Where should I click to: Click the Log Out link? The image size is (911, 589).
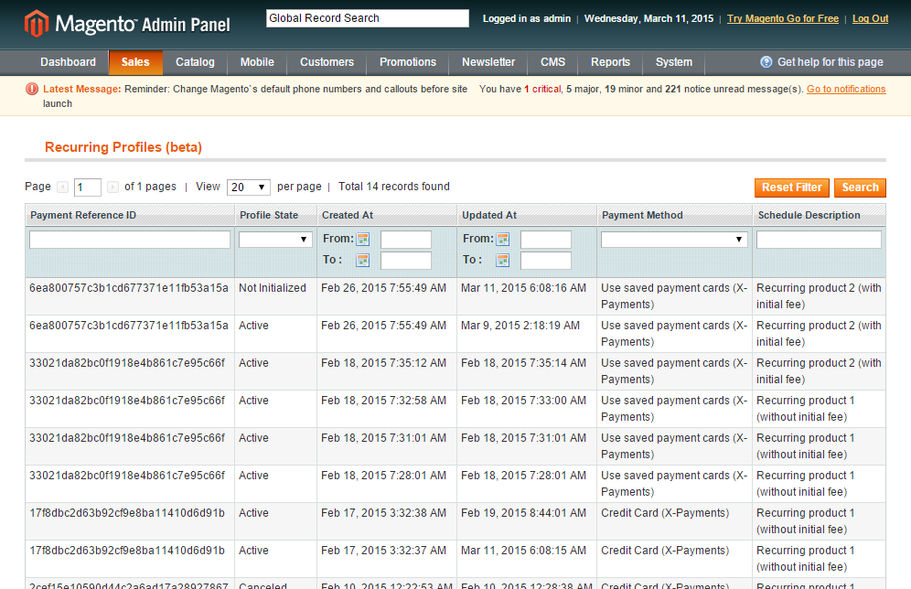pyautogui.click(x=871, y=18)
